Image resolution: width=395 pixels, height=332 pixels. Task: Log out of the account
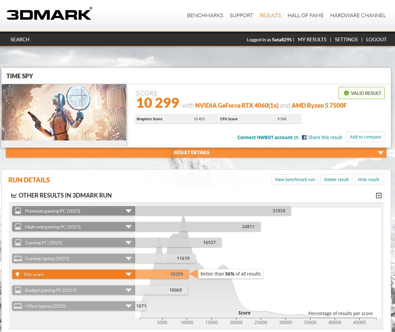pyautogui.click(x=376, y=40)
